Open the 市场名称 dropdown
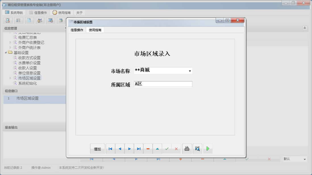Viewport: 312px width, 175px height. coord(190,71)
